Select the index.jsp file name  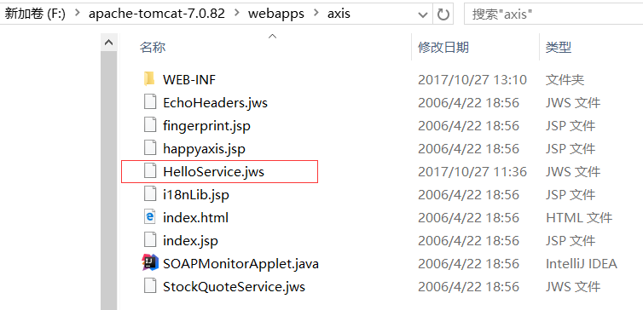(191, 240)
